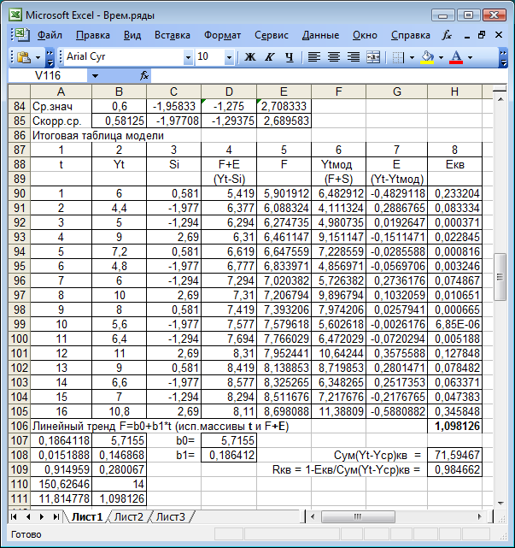The image size is (515, 548).
Task: Apply the Borders button
Action: 398,57
